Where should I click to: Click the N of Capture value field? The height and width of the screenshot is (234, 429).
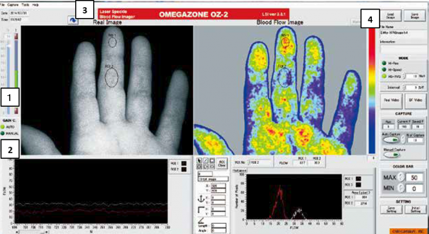point(415,140)
